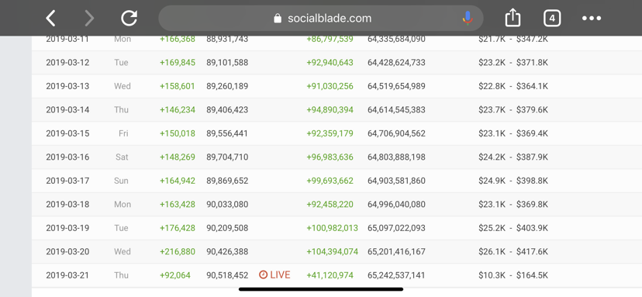Select earnings range $26.1K - $417.6K
642x297 pixels.
pyautogui.click(x=513, y=251)
